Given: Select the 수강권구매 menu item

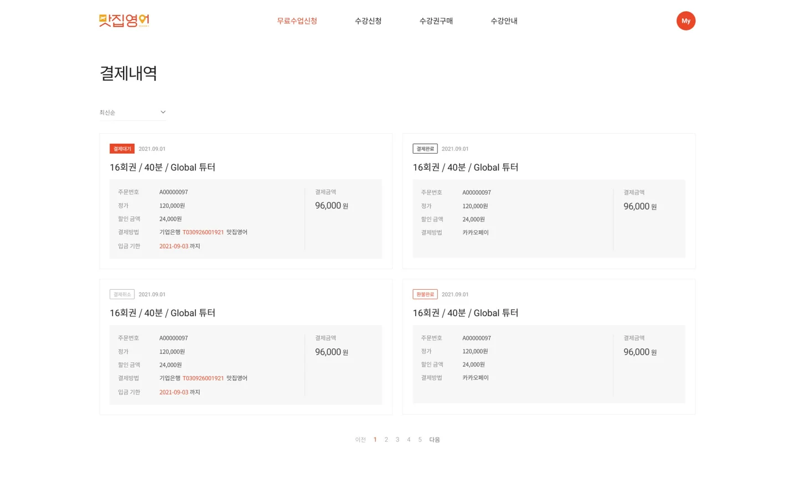Looking at the screenshot, I should (436, 21).
